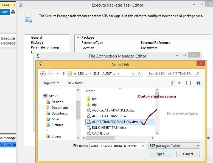Click the Back navigation arrow
This screenshot has width=213, height=163.
[43, 74]
